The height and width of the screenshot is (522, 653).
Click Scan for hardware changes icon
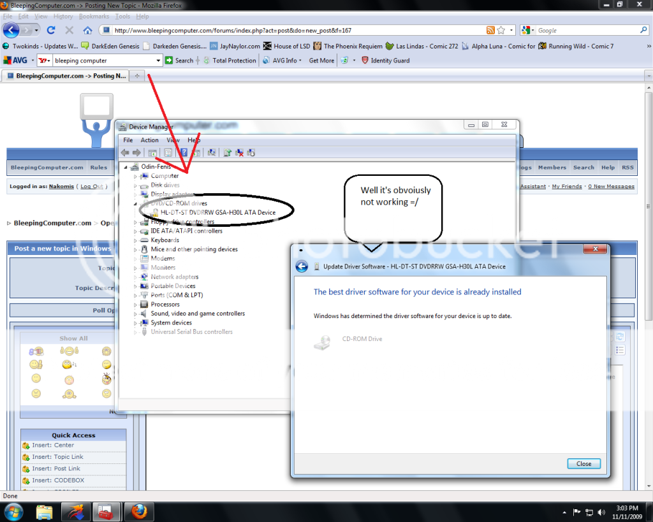point(211,152)
